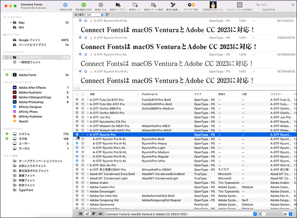Open the font size 28 dropdown
The width and height of the screenshot is (297, 218).
tap(291, 214)
